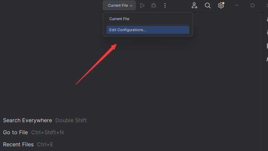Click the Double Shift shortcut label
This screenshot has width=268, height=151.
(x=71, y=120)
